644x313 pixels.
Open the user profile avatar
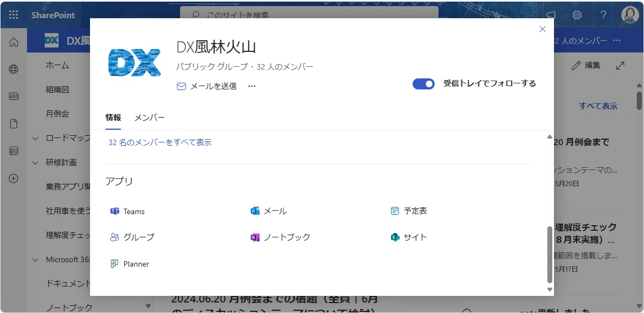[630, 15]
